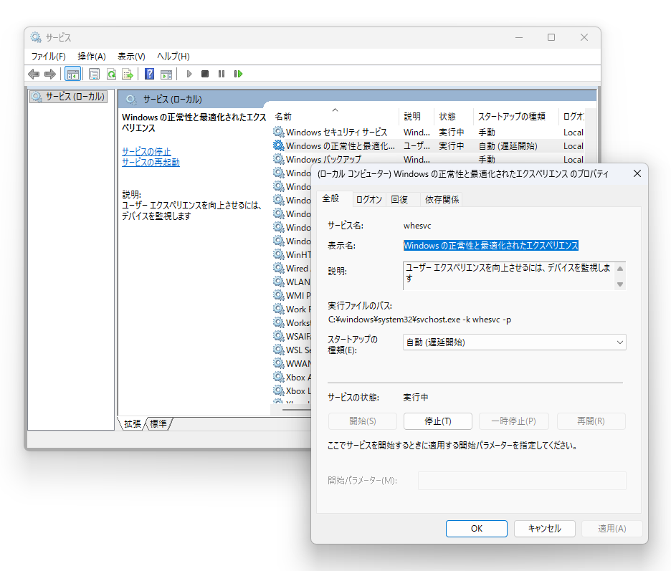Viewport: 671px width, 571px height.
Task: Click gear icon beside the WSL row
Action: [x=279, y=350]
